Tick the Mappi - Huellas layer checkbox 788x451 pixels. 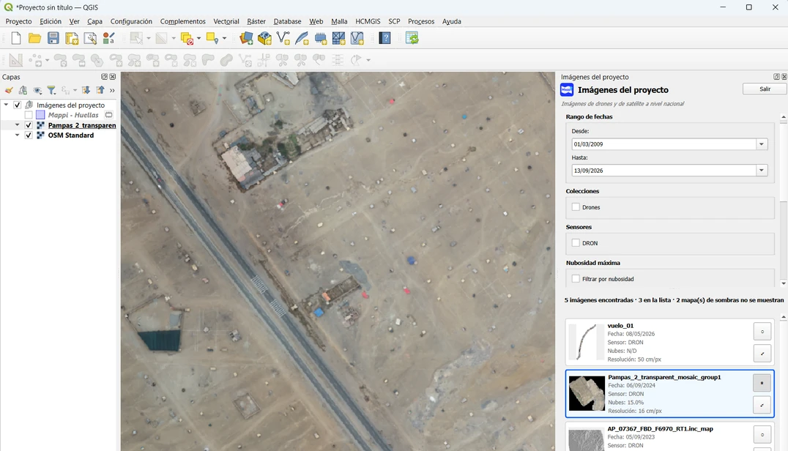(29, 115)
